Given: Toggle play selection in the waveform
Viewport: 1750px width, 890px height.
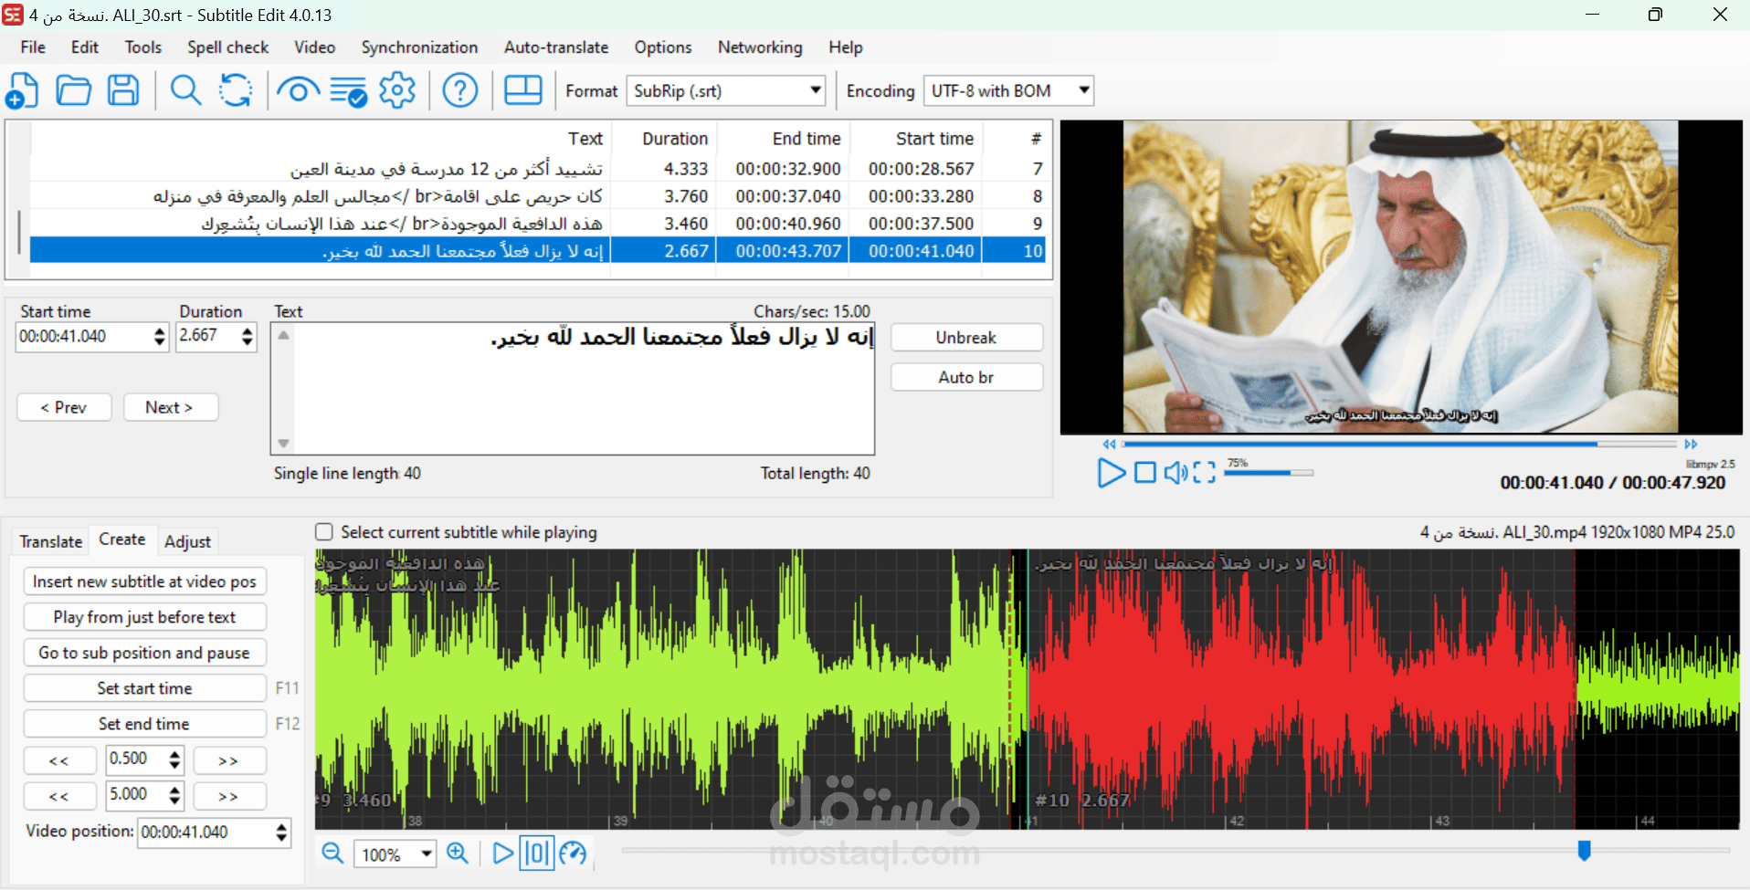Looking at the screenshot, I should pos(537,853).
